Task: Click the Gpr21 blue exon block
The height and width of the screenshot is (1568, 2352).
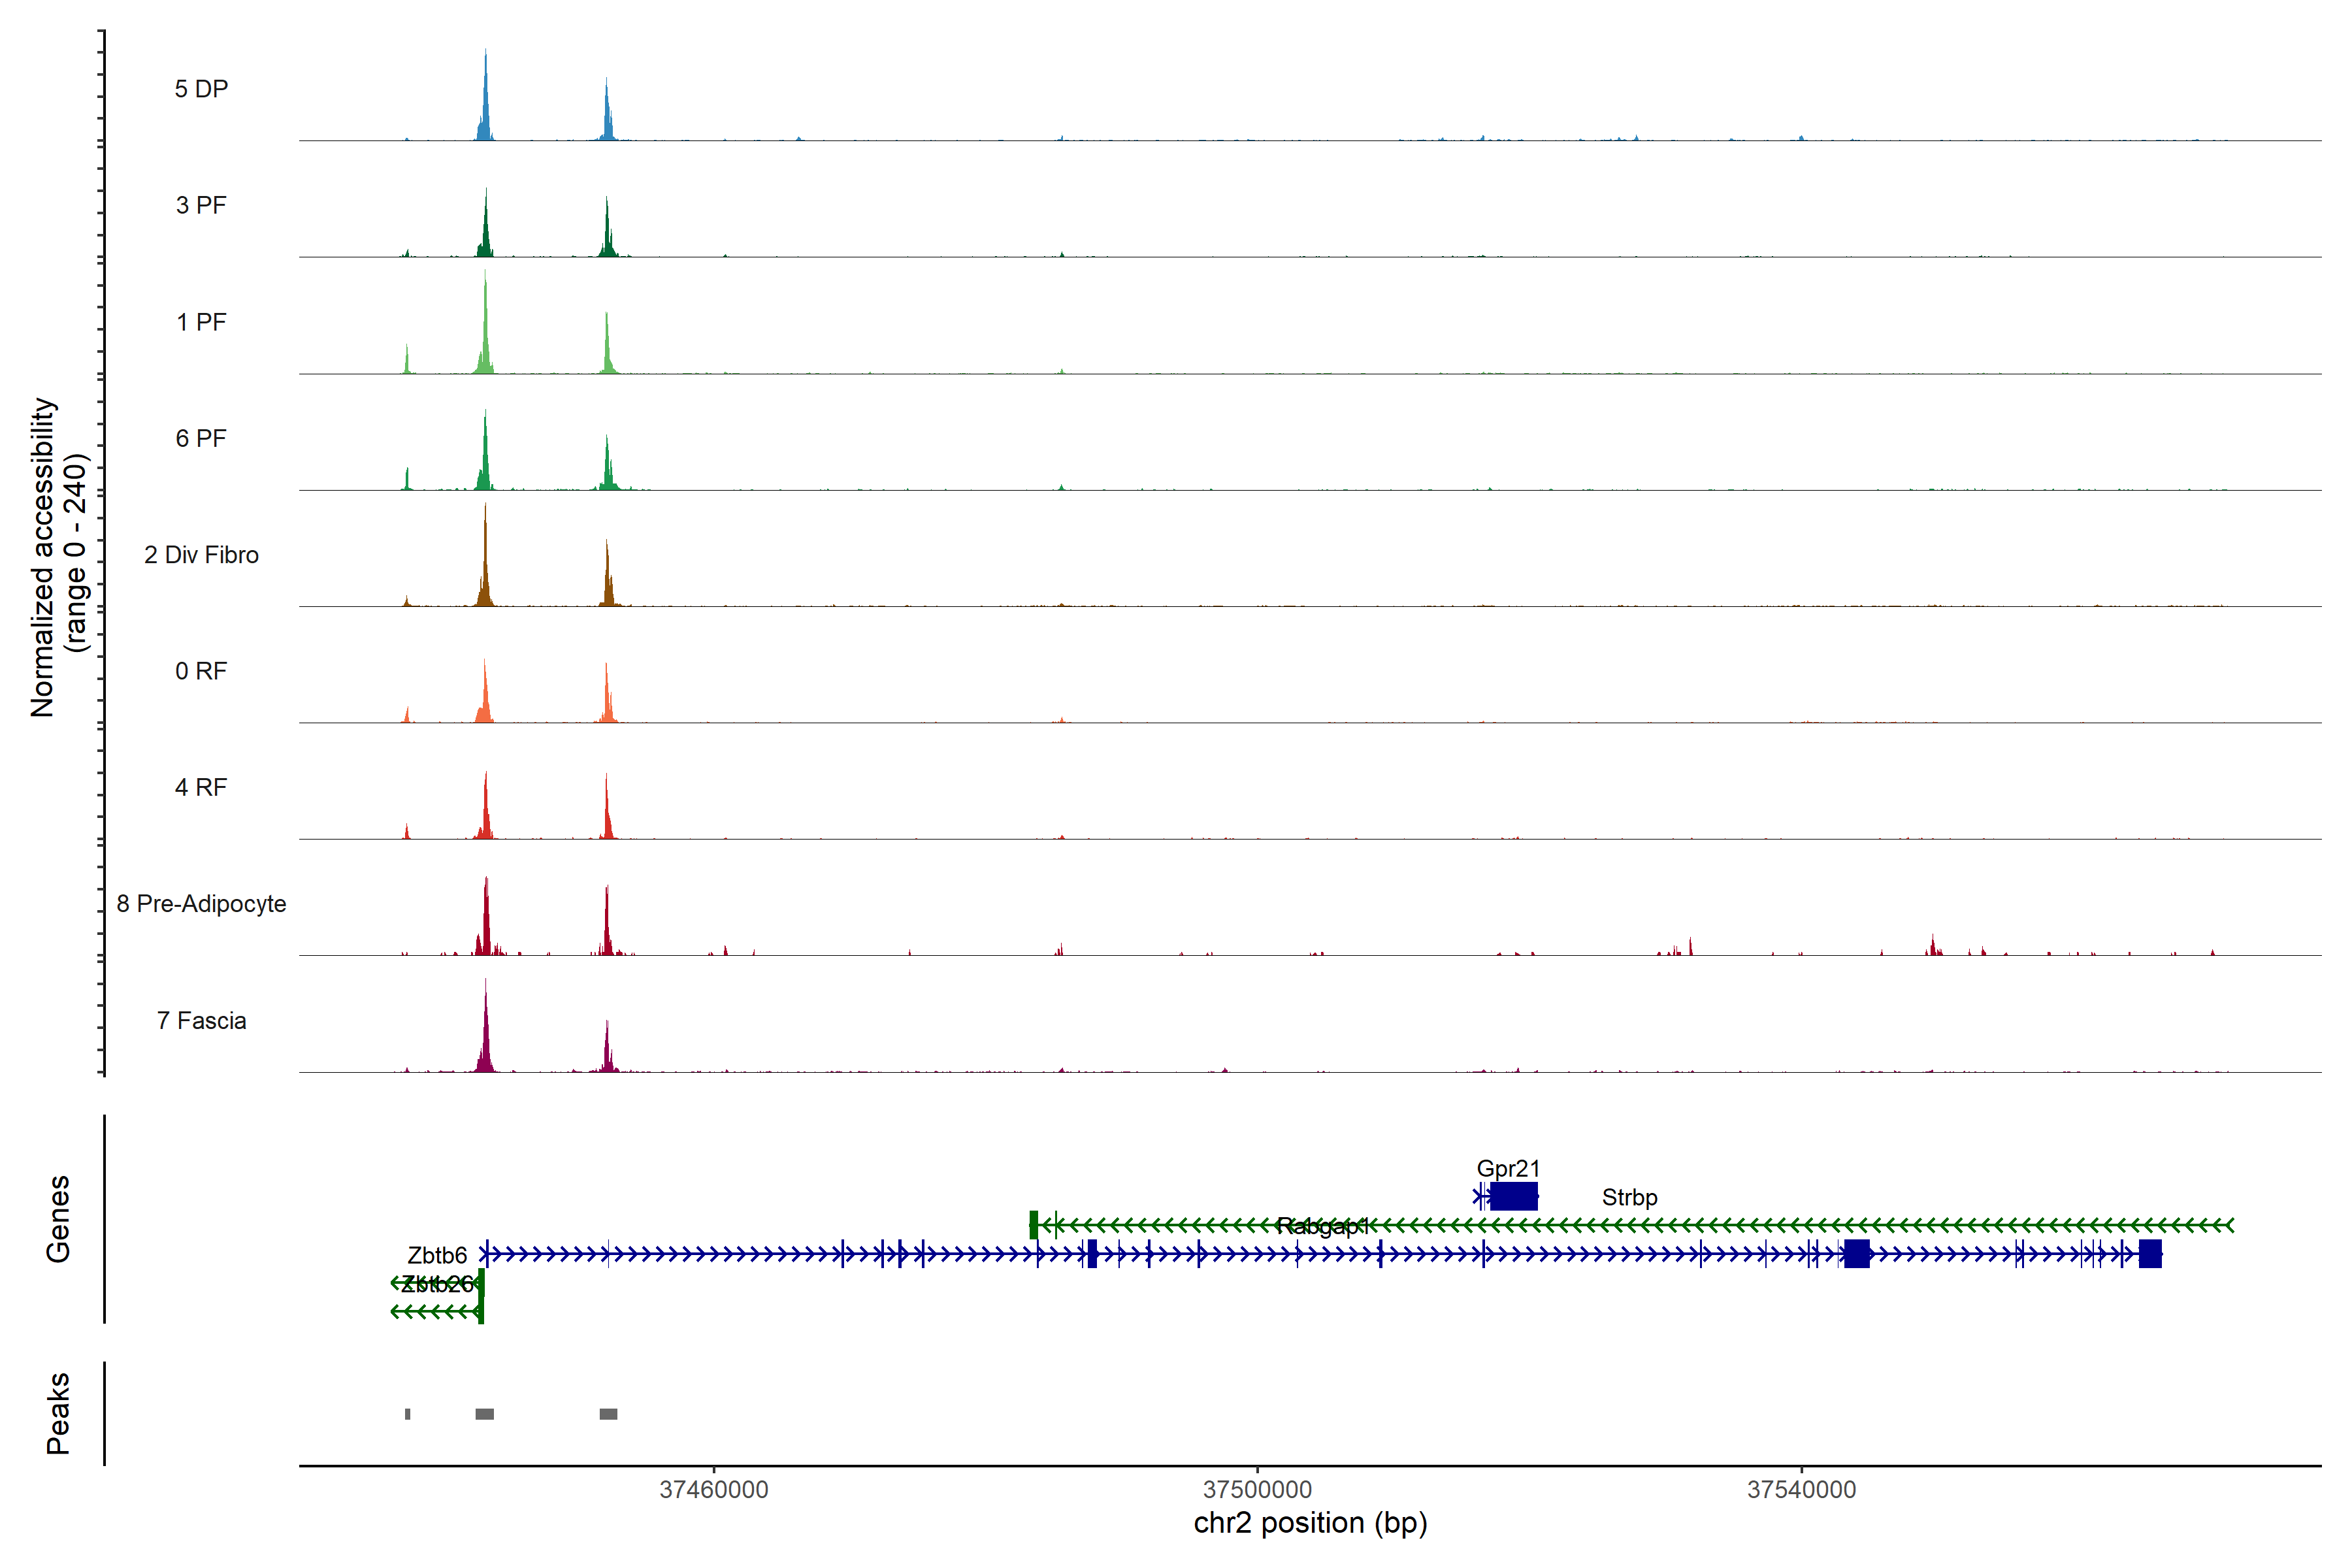Action: click(x=1513, y=1196)
